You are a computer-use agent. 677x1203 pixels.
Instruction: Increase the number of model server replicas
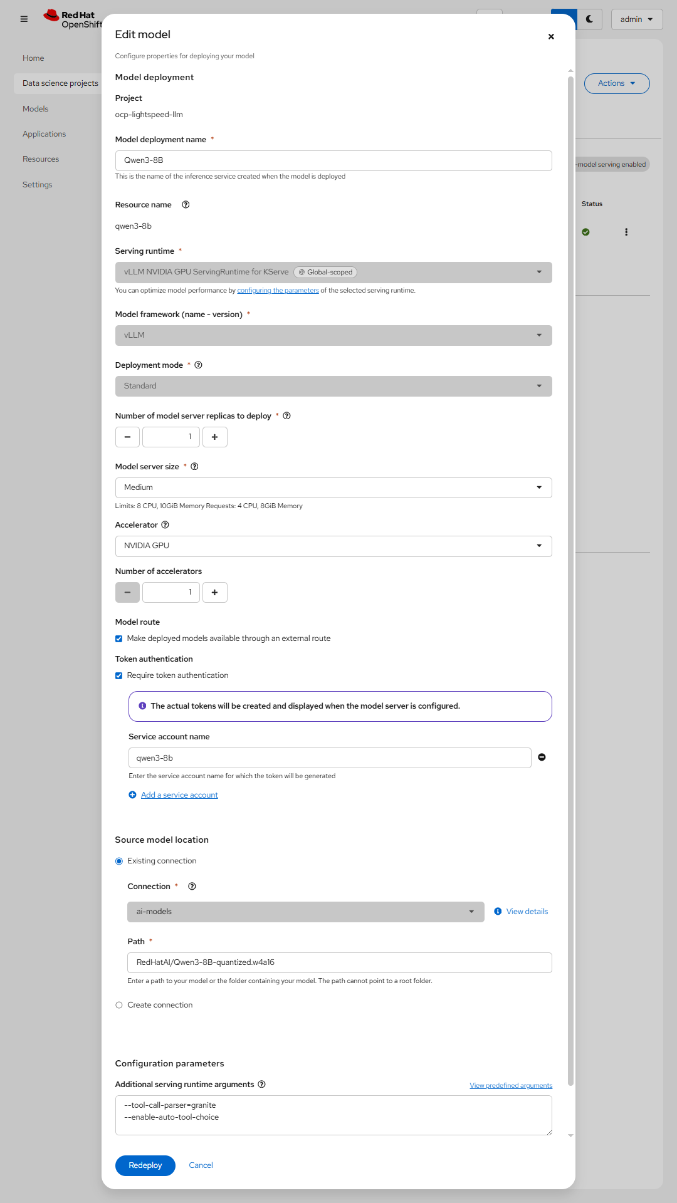pos(215,437)
